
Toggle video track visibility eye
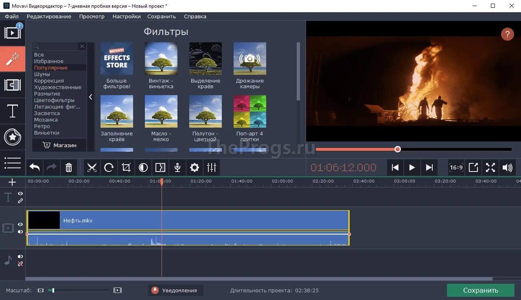pos(20,224)
